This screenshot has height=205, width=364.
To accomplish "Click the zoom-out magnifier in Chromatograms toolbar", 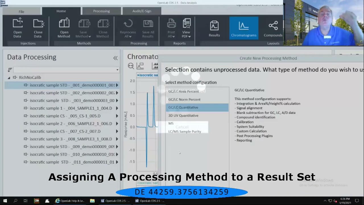I will point(131,66).
